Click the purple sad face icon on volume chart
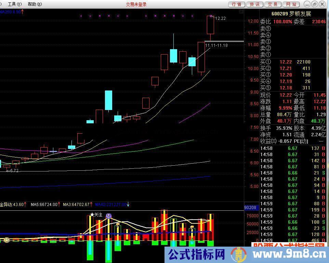Screen dimensions: 329x263 [x=109, y=216]
